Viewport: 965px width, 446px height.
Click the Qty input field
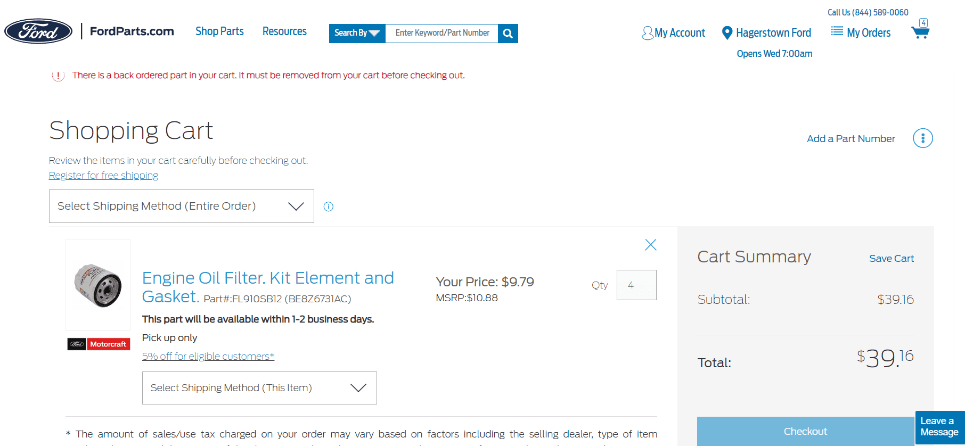pos(636,285)
